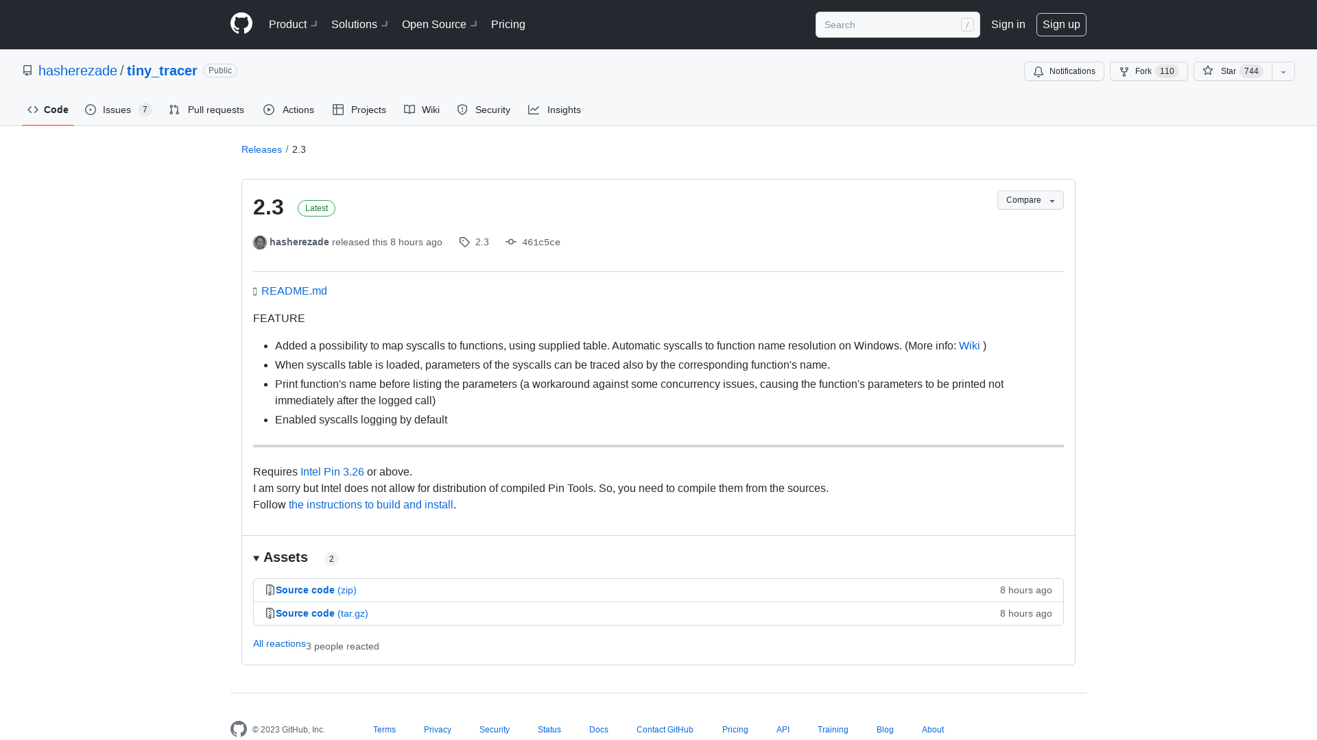Click the archive icon for Source code (tar.gz)

[270, 613]
